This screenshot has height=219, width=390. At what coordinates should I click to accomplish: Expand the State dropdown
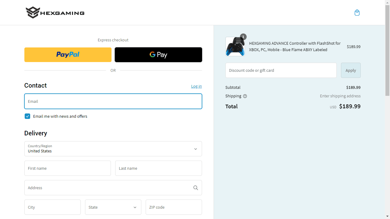[113, 207]
